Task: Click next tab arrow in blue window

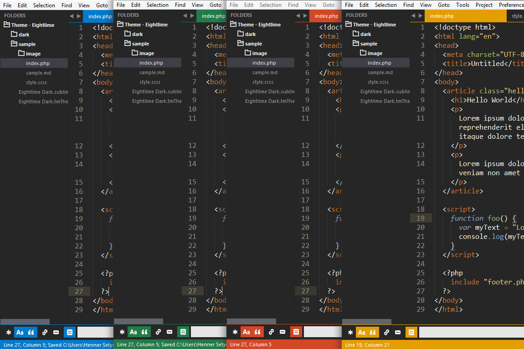Action: point(79,16)
